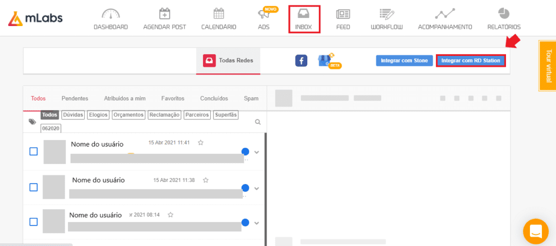Switch to the Concluídos tab
The image size is (556, 246).
(x=214, y=98)
